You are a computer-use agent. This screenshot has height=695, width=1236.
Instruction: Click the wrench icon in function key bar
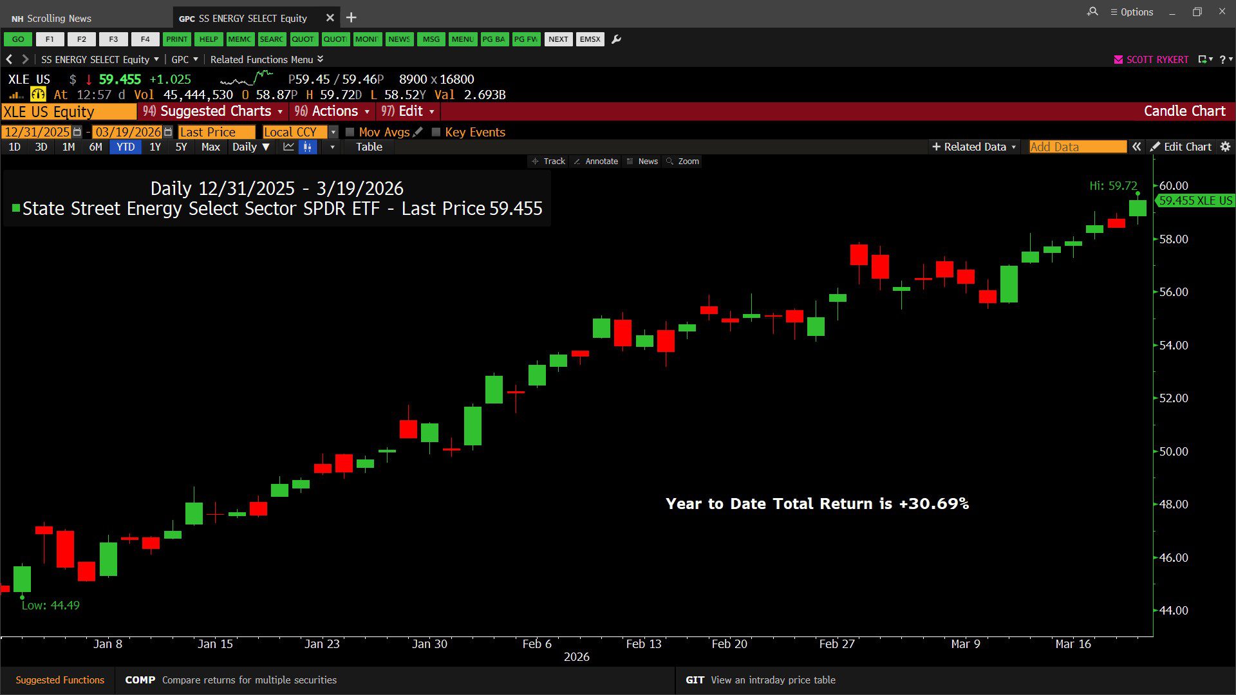[616, 39]
